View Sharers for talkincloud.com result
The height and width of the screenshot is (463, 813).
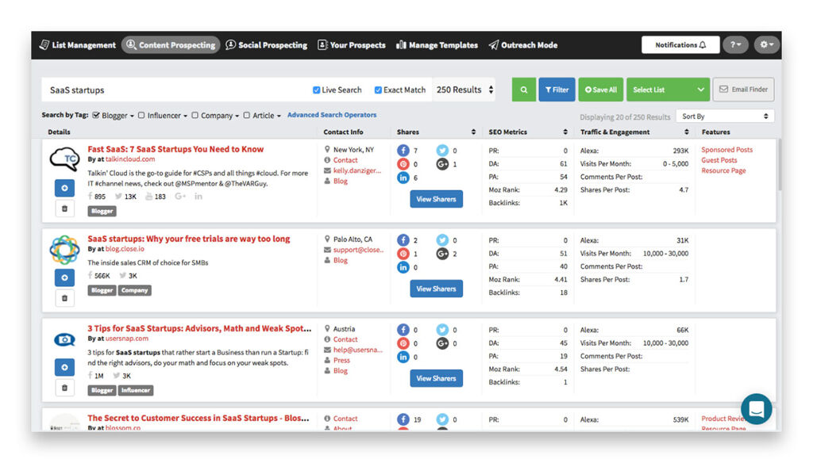436,199
